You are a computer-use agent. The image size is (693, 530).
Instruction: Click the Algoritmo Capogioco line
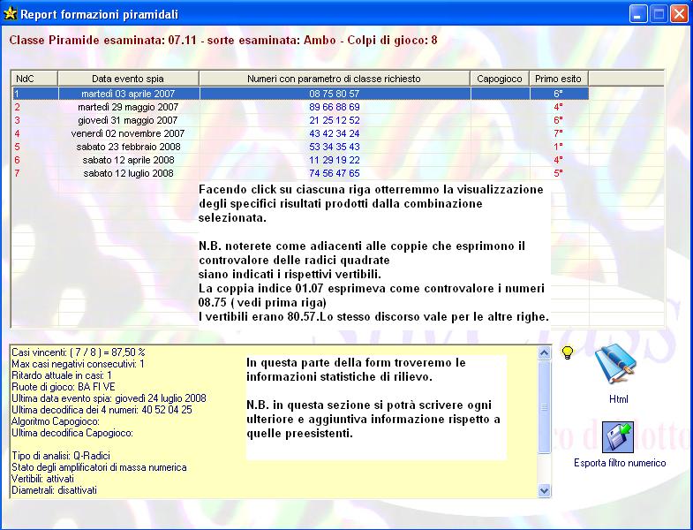[x=56, y=421]
